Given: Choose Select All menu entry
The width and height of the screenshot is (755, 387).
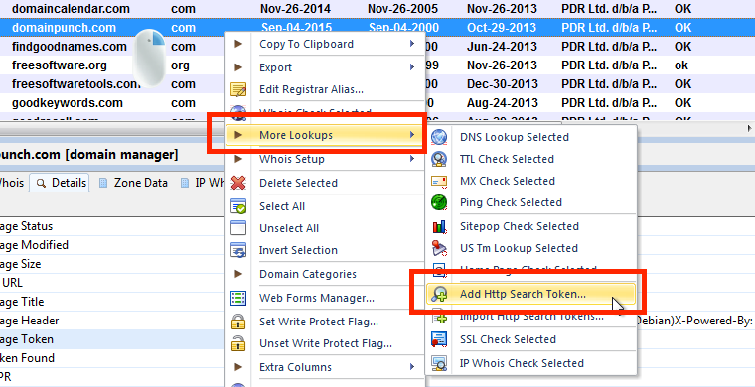Looking at the screenshot, I should (325, 206).
